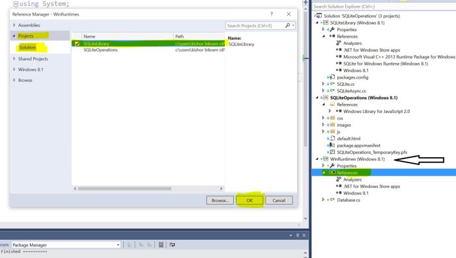Focus Search Solution Explorer field
456x258 pixels.
384,6
